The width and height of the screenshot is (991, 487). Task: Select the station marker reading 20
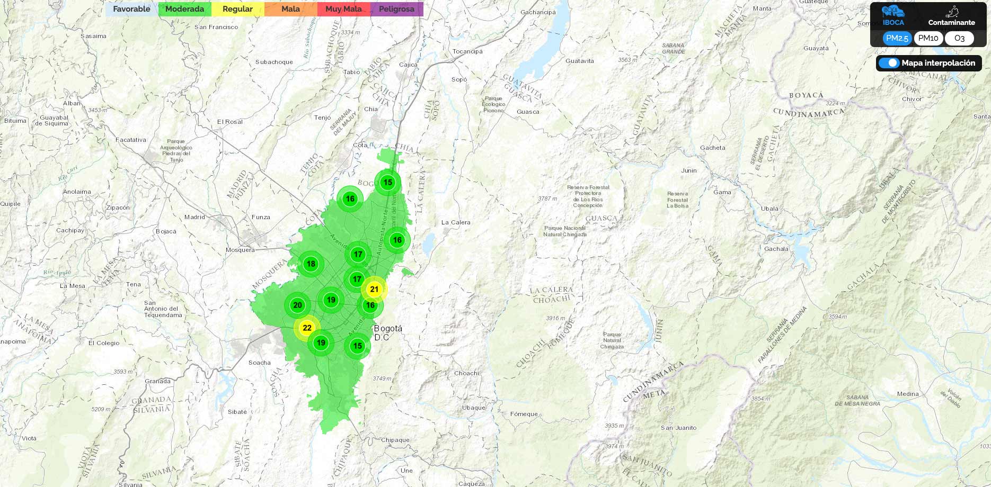coord(298,305)
